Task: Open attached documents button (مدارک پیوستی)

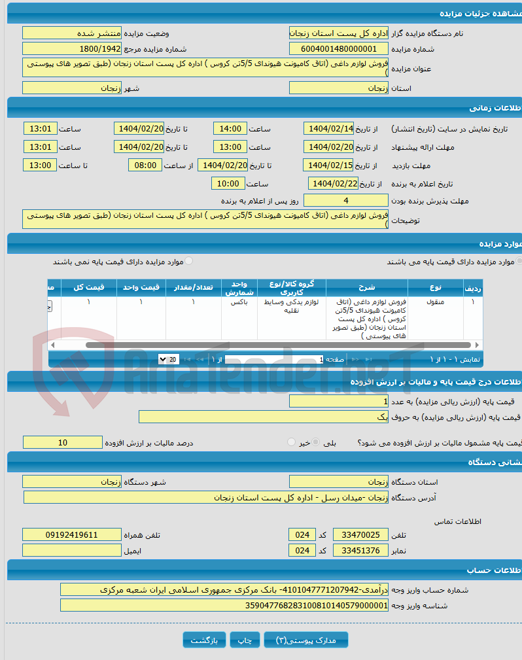Action: [306, 640]
